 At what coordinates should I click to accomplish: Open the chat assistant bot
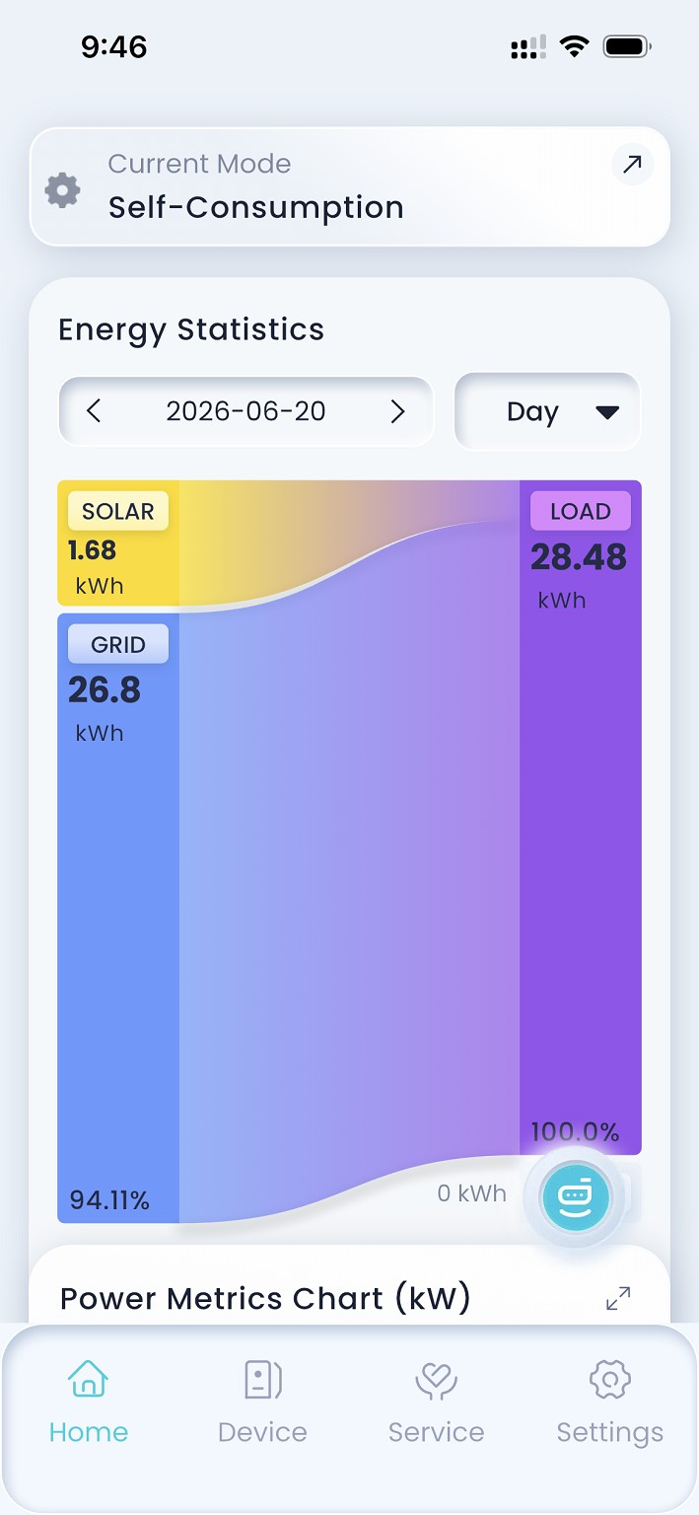click(576, 1196)
